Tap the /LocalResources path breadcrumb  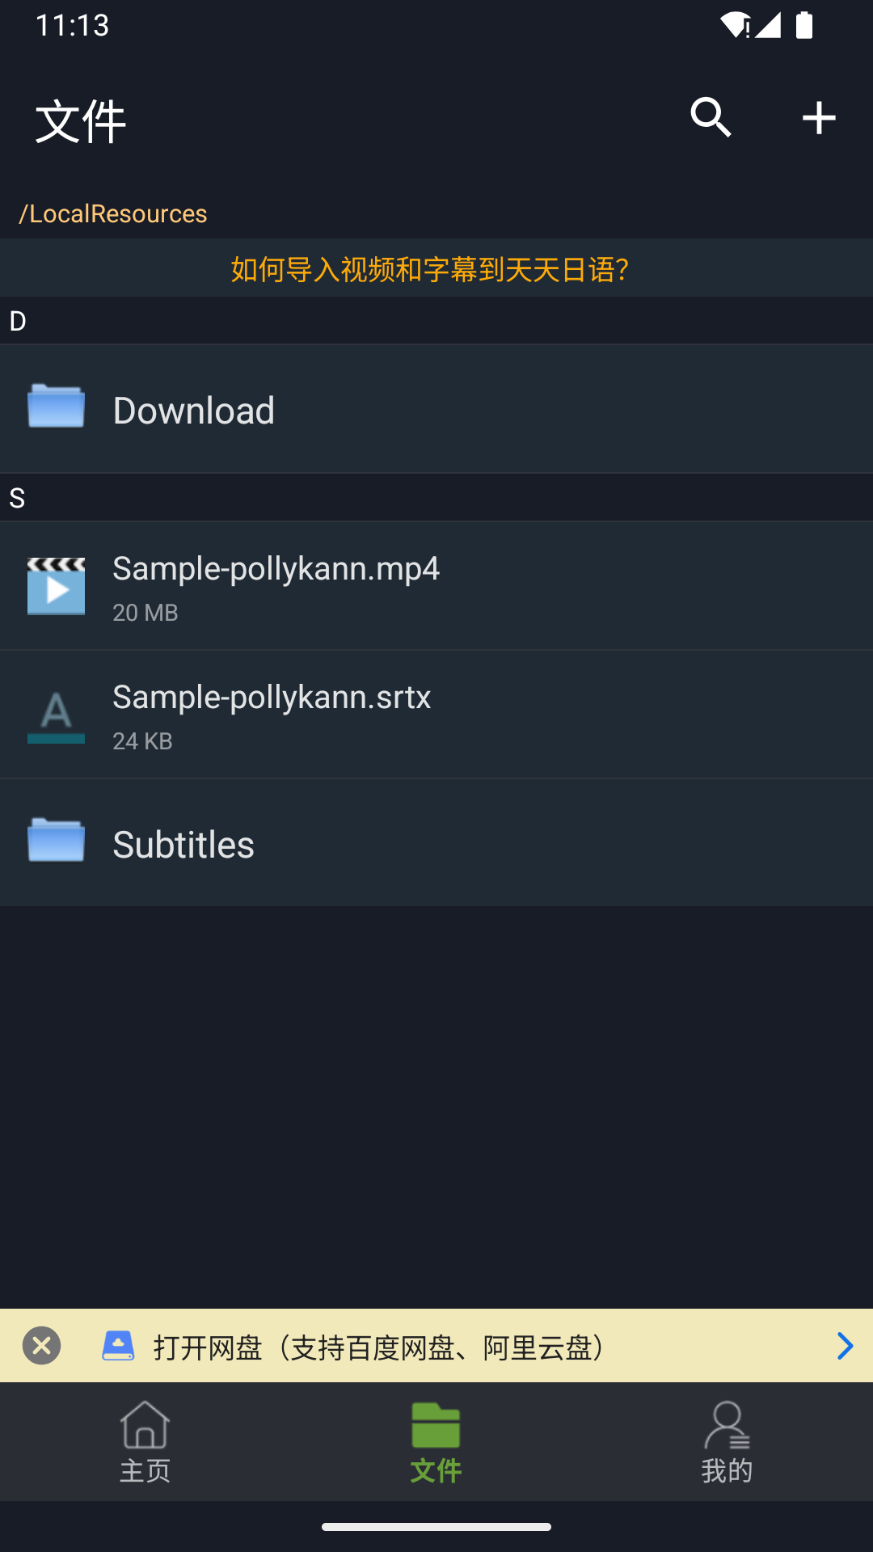(x=114, y=213)
